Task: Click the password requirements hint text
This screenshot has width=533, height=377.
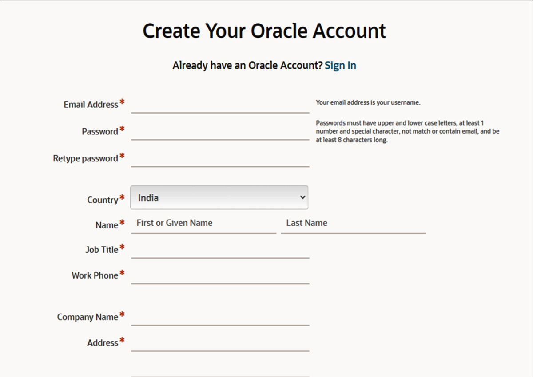Action: click(407, 132)
